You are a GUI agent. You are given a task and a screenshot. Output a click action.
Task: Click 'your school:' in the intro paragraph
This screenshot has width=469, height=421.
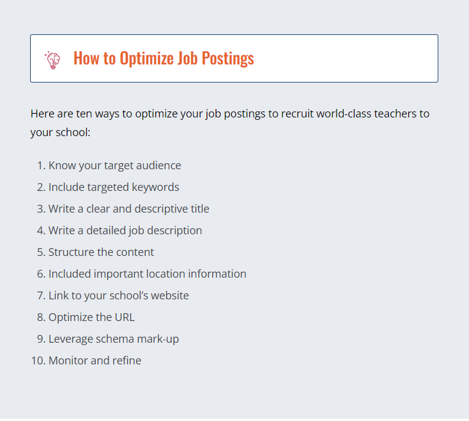click(x=60, y=133)
